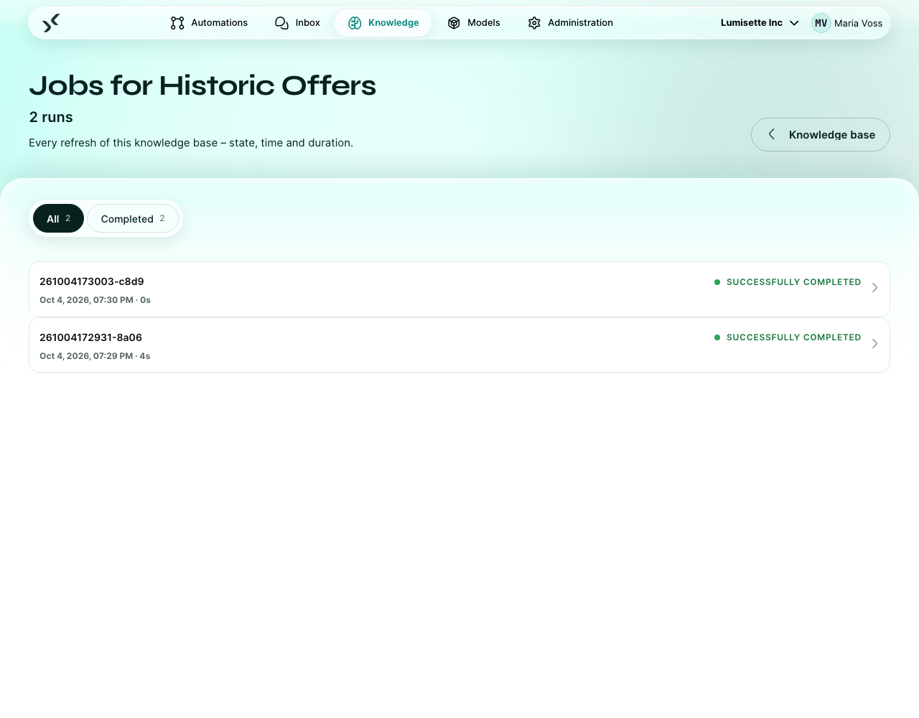This screenshot has width=919, height=718.
Task: Click the dropdown chevron next to Lumisette Inc
Action: click(x=794, y=23)
